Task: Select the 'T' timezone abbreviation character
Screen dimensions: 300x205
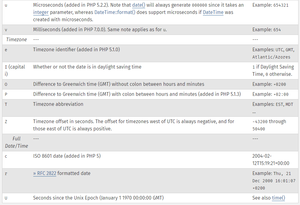Action: pos(6,104)
